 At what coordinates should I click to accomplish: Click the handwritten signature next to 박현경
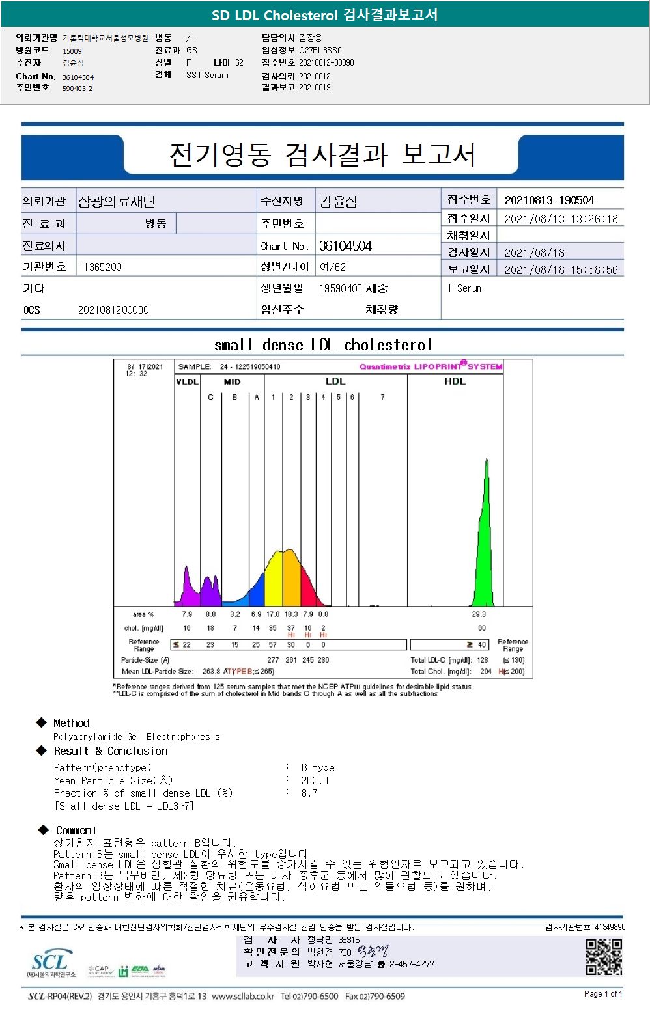point(372,952)
